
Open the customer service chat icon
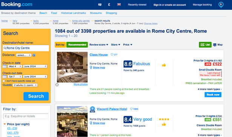(x=100, y=5)
